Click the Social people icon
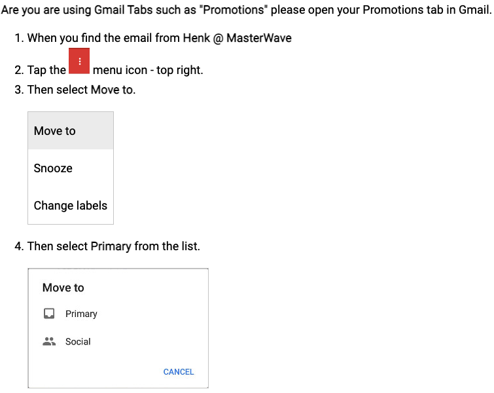The image size is (494, 393). (49, 341)
